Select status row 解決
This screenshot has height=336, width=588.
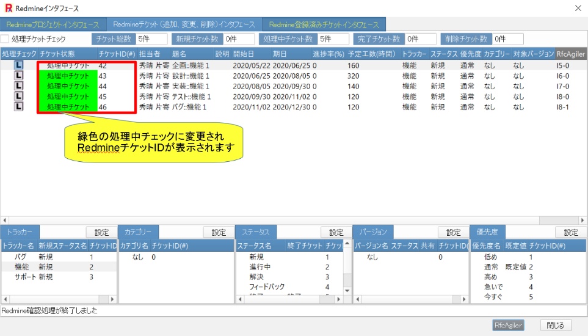pyautogui.click(x=289, y=277)
